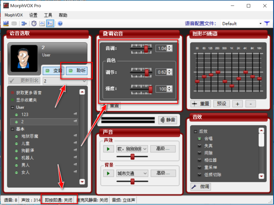
Task: Play the 背景 城市交通 background sound
Action: 108,173
